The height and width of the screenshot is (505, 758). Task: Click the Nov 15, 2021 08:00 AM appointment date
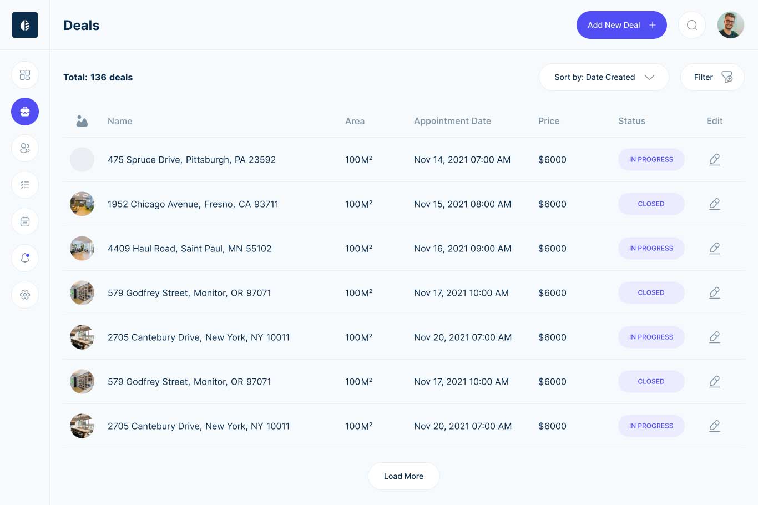(463, 204)
